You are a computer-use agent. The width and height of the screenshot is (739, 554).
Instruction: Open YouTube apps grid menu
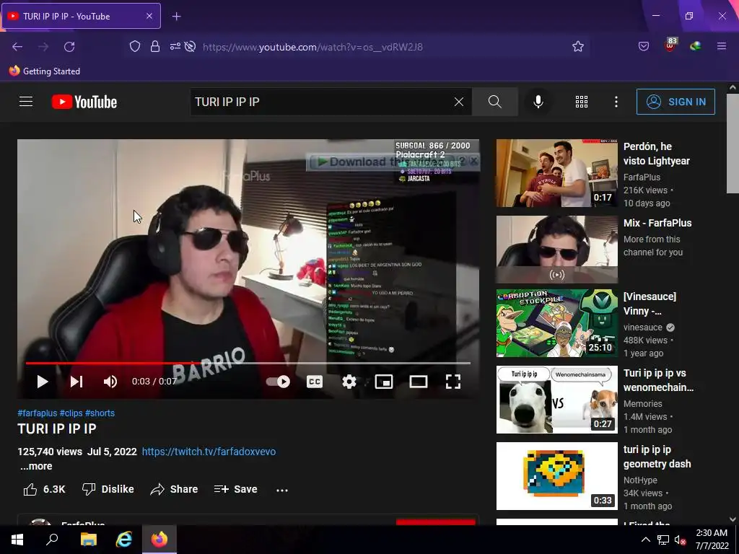(x=582, y=102)
